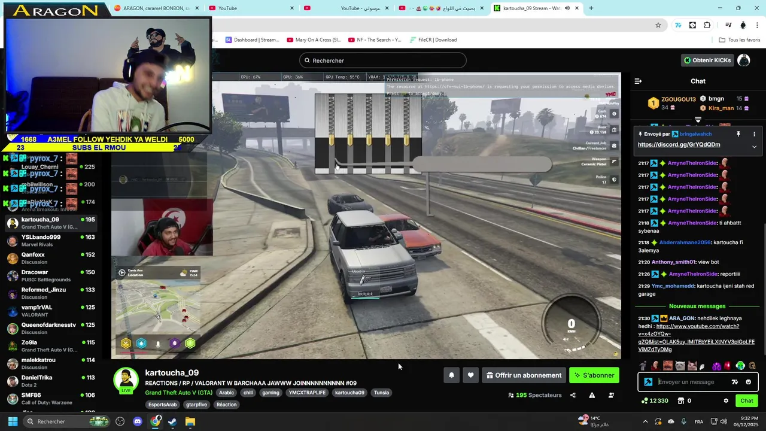Image resolution: width=766 pixels, height=431 pixels.
Task: Open kartoucha_09 profile avatar
Action: [x=126, y=380]
